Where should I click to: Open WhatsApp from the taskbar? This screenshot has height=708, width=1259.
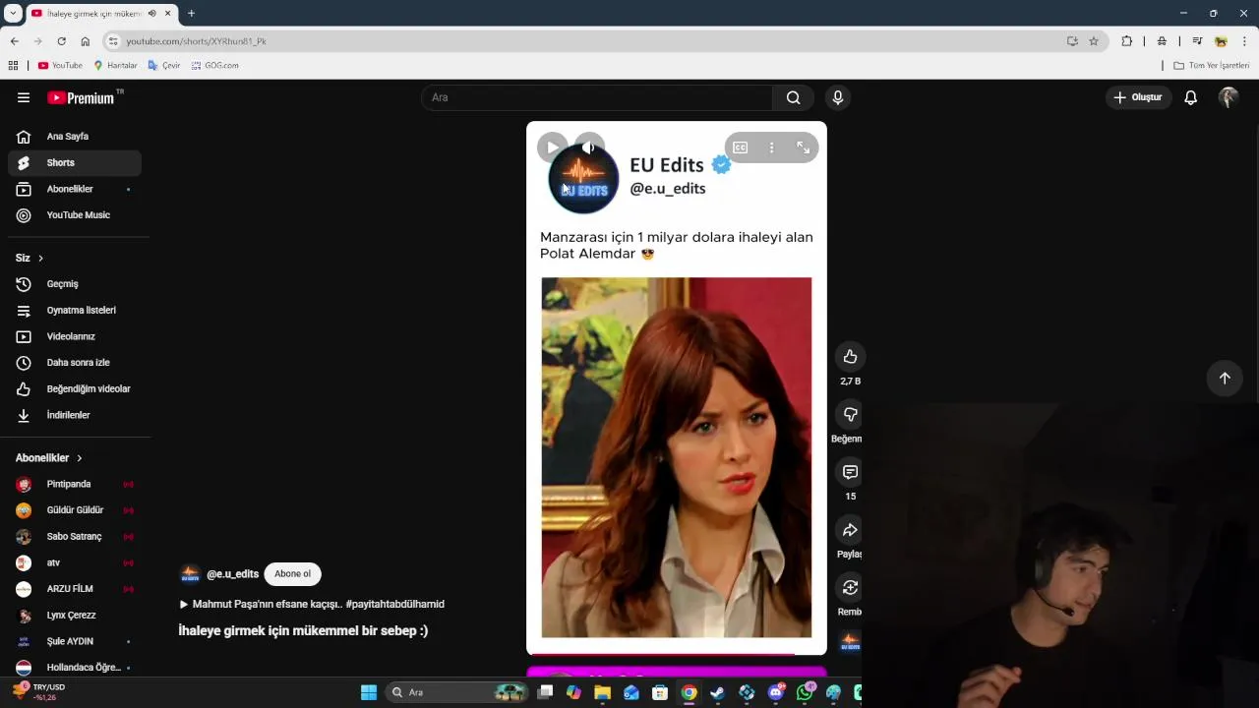[x=805, y=692]
